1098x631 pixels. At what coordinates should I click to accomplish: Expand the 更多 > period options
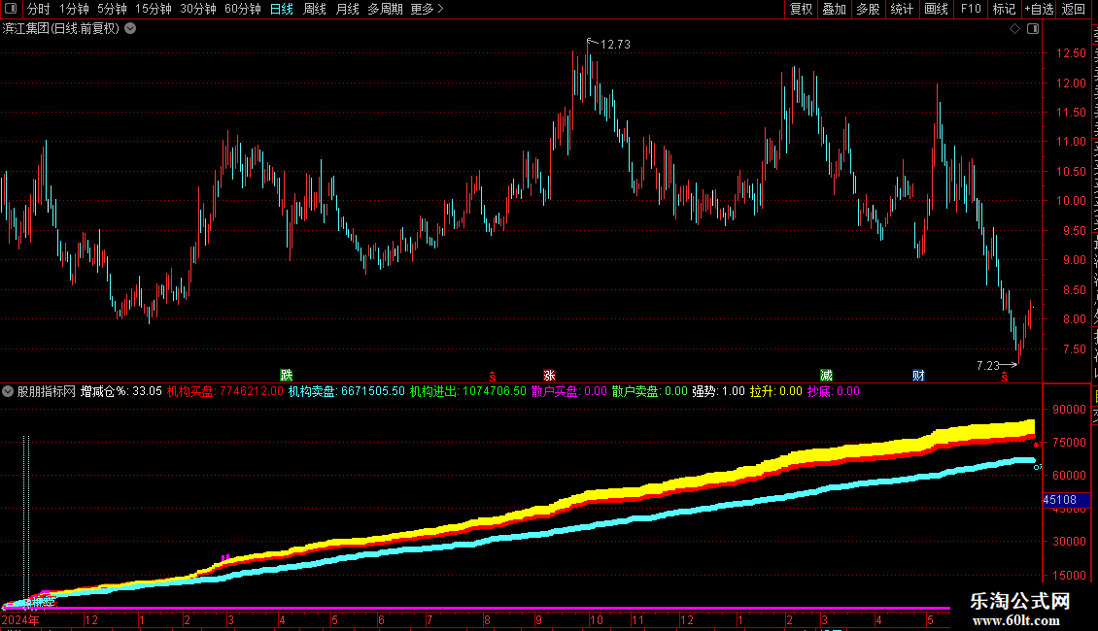(x=428, y=9)
